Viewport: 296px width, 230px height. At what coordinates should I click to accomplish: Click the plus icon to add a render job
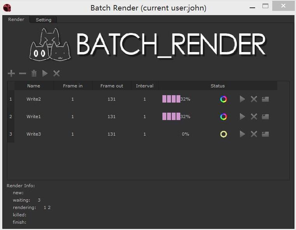click(11, 73)
